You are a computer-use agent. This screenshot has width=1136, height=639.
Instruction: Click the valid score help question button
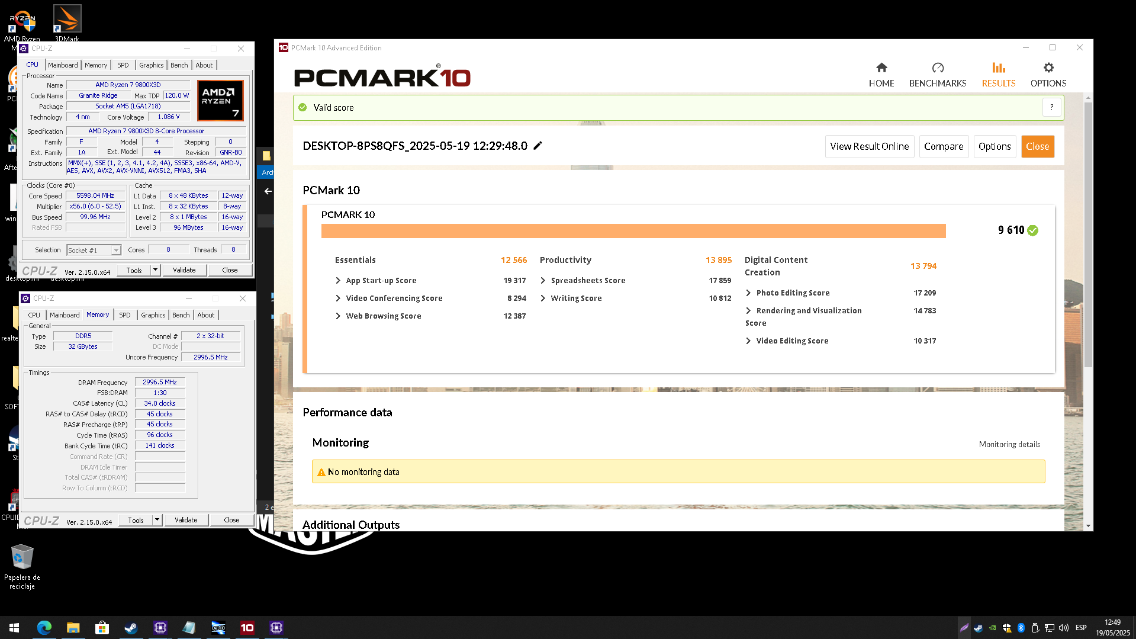[1051, 107]
